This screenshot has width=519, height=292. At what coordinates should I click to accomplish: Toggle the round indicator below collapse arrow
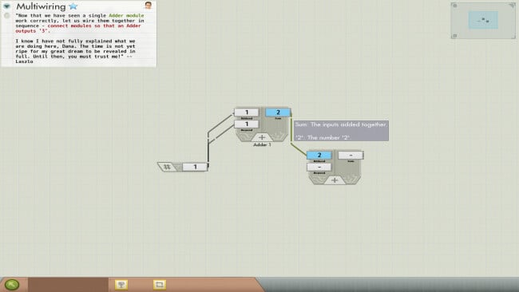pyautogui.click(x=6, y=15)
